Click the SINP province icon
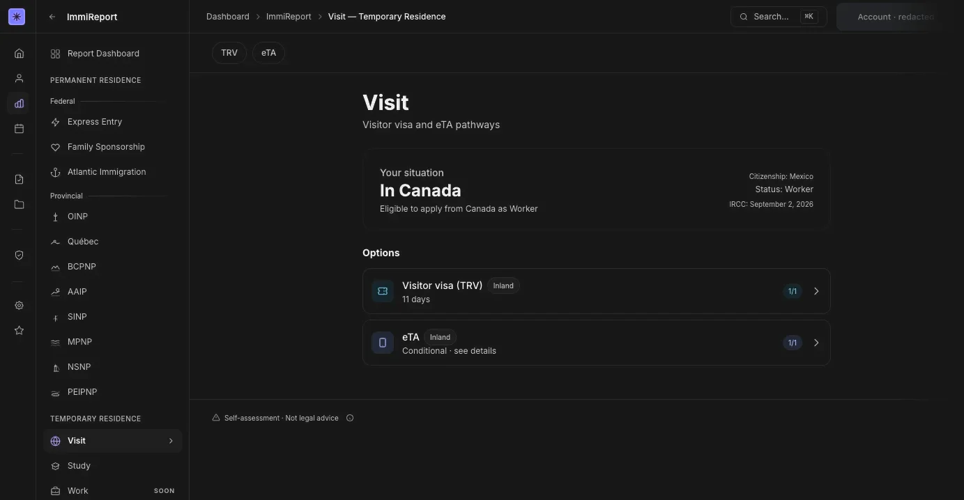Image resolution: width=964 pixels, height=500 pixels. pos(55,317)
